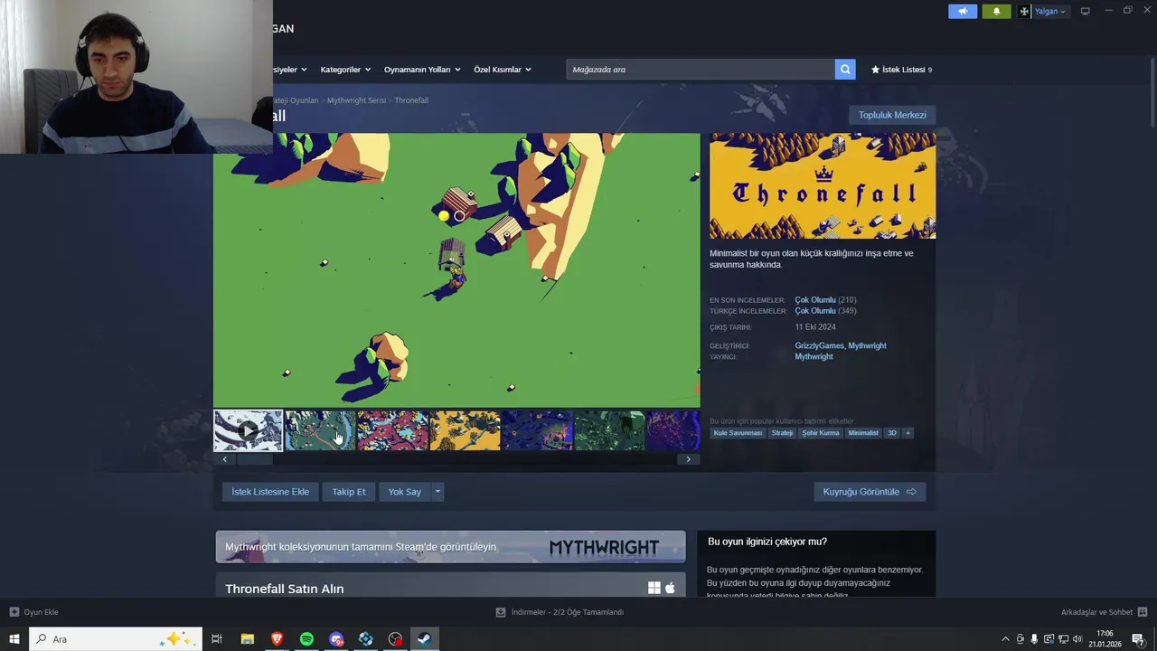Expand the Özel Kısımlar menu

point(503,70)
